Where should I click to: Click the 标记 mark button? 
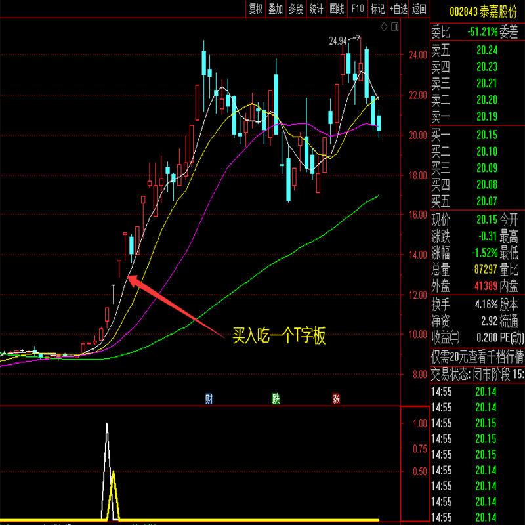coord(377,9)
